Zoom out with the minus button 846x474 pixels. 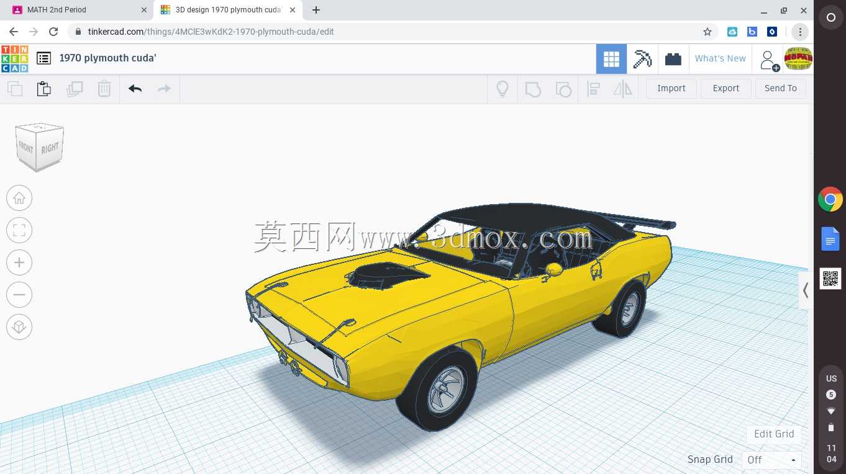coord(19,295)
